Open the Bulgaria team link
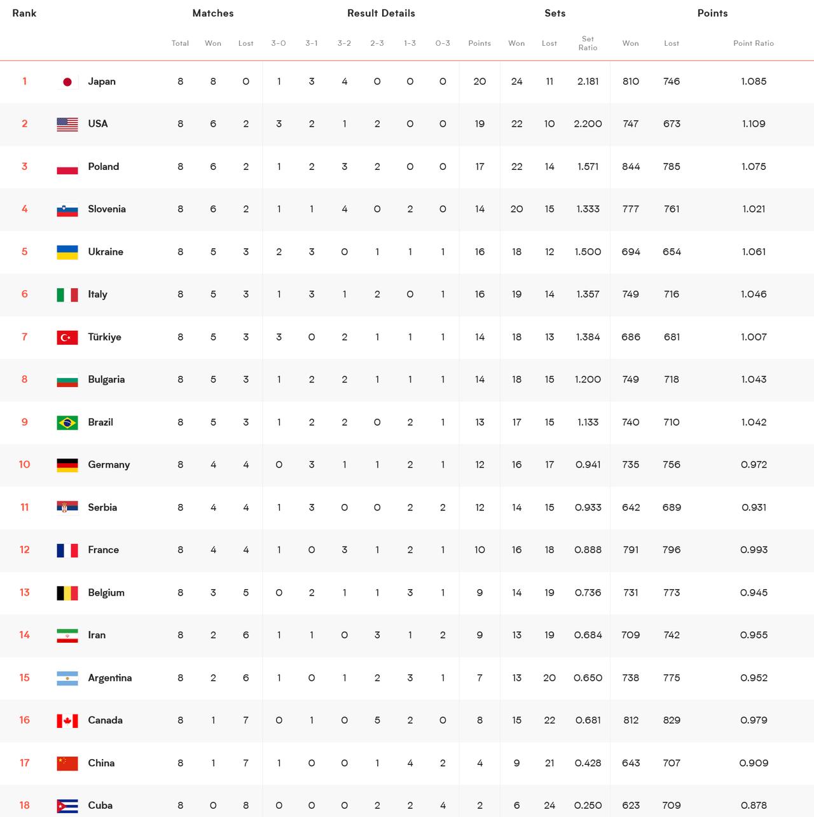 pyautogui.click(x=106, y=379)
